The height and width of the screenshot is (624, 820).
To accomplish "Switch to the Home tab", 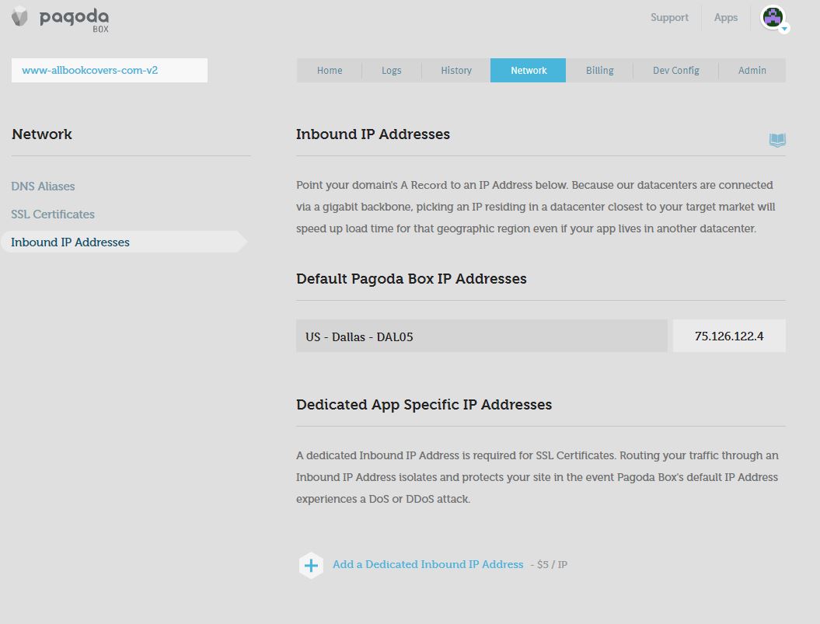I will tap(330, 70).
